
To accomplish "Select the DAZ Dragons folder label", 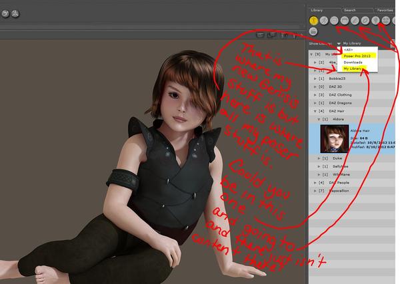I will coord(340,103).
